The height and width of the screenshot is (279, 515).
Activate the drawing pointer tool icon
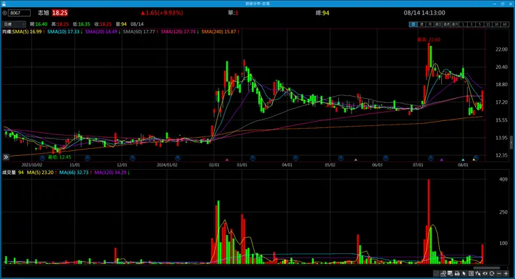478,273
